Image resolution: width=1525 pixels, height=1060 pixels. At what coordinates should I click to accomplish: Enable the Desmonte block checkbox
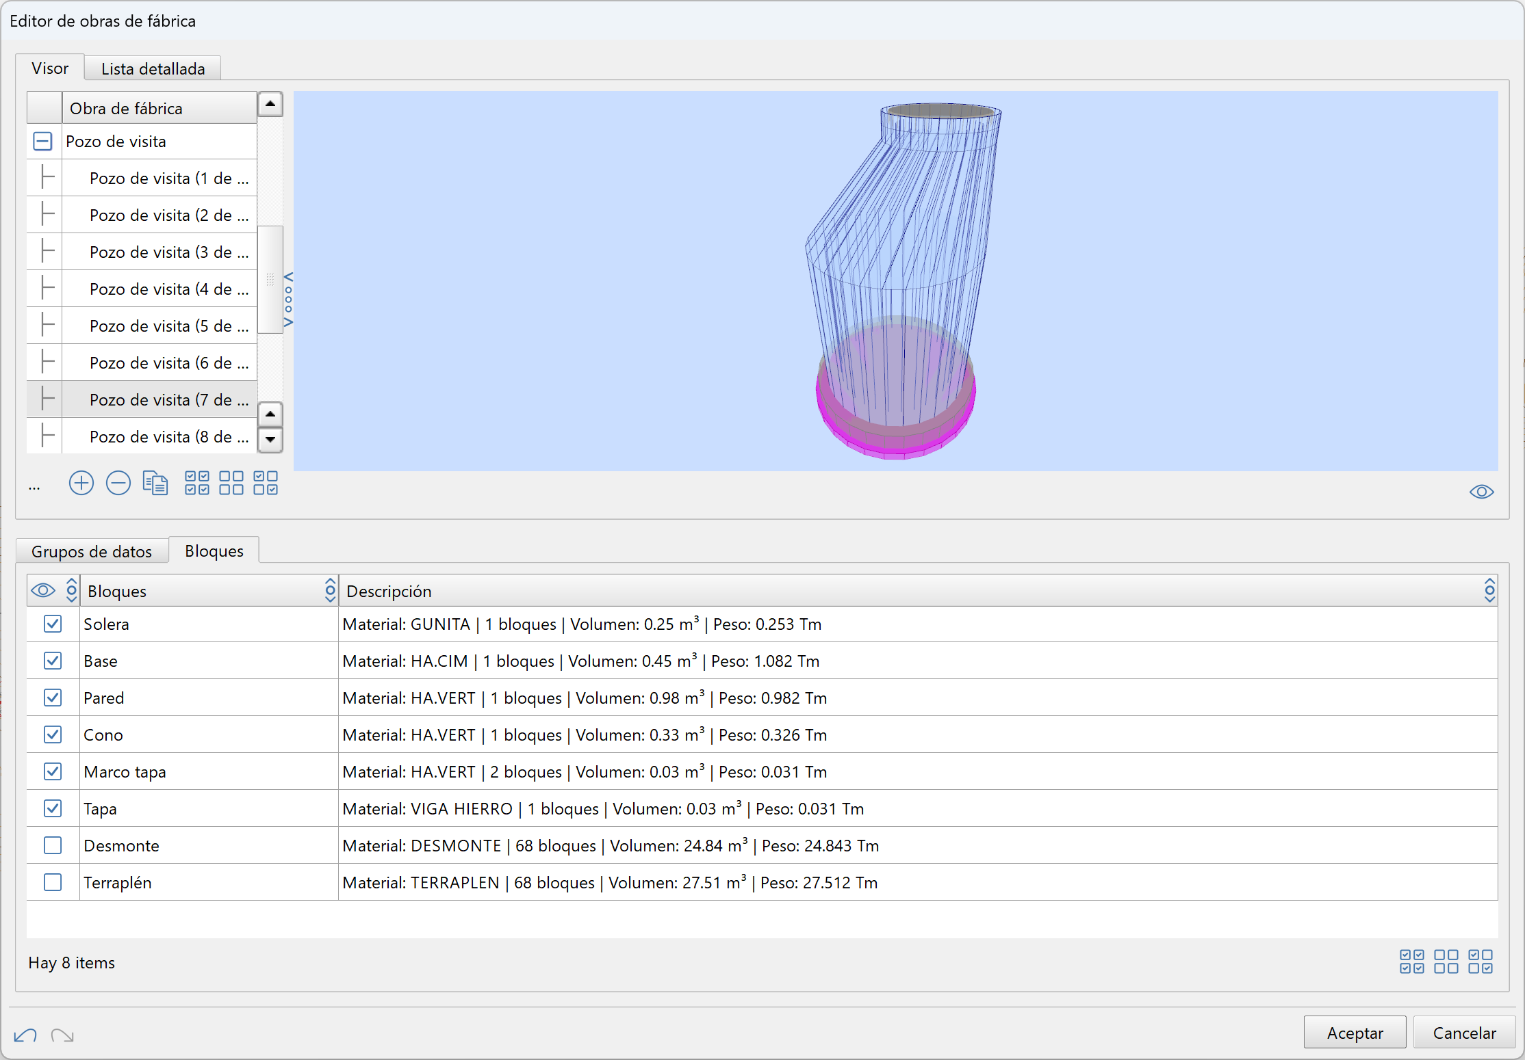click(x=53, y=845)
